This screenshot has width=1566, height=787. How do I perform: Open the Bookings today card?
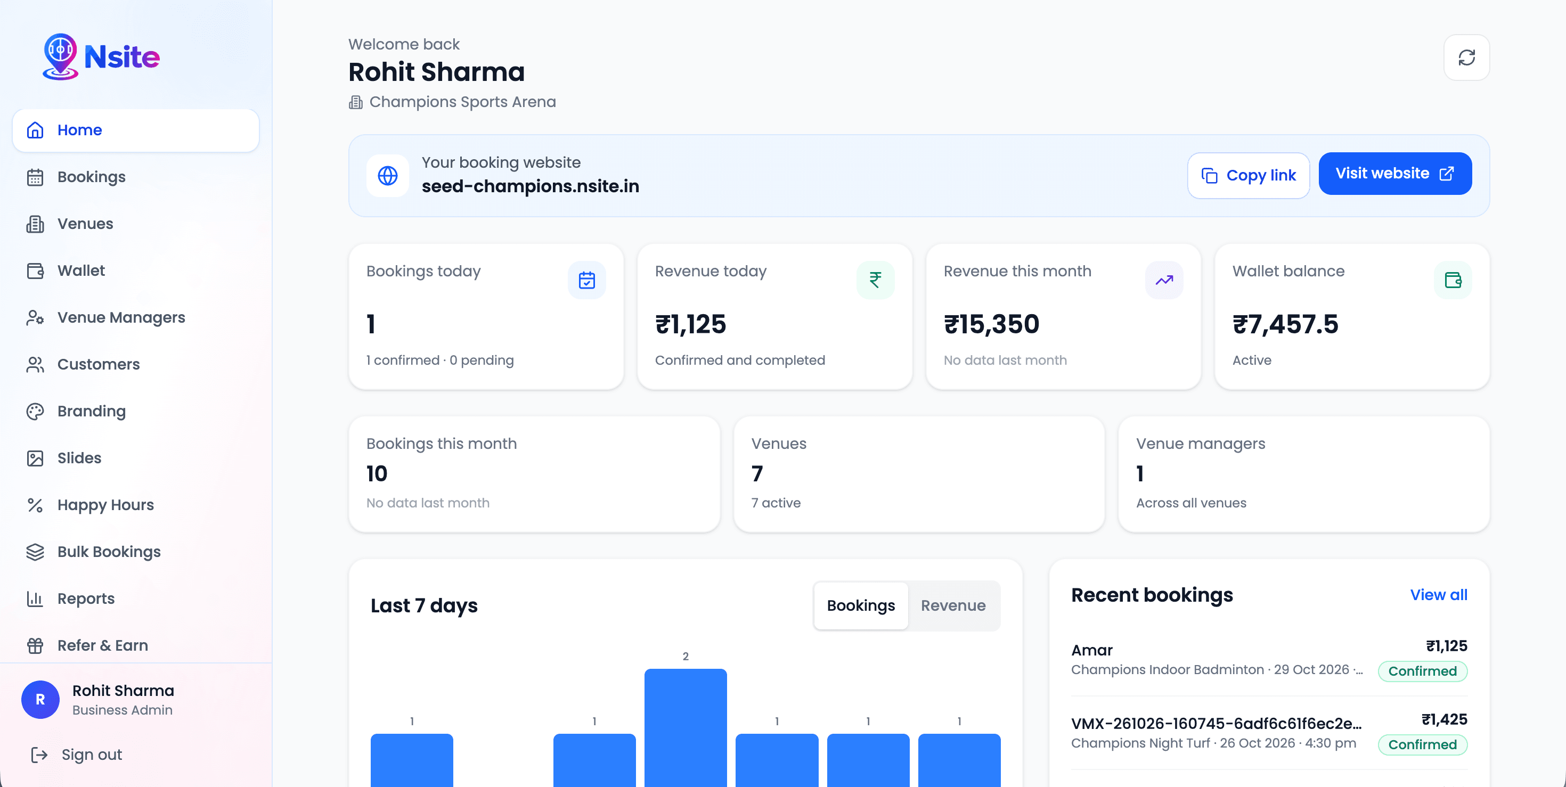click(x=486, y=316)
